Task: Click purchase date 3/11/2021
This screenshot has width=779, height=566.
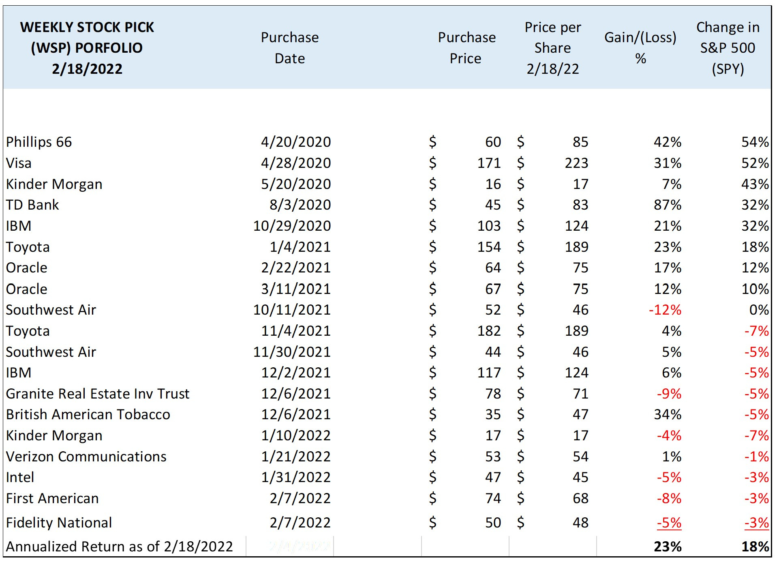Action: tap(296, 289)
